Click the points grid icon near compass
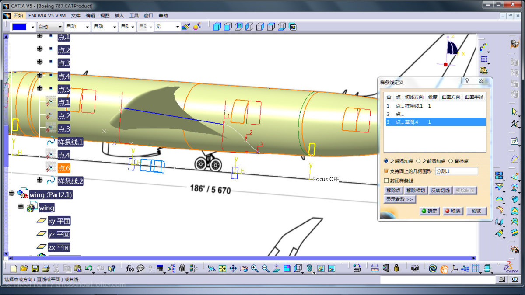The image size is (525, 295). tap(484, 59)
